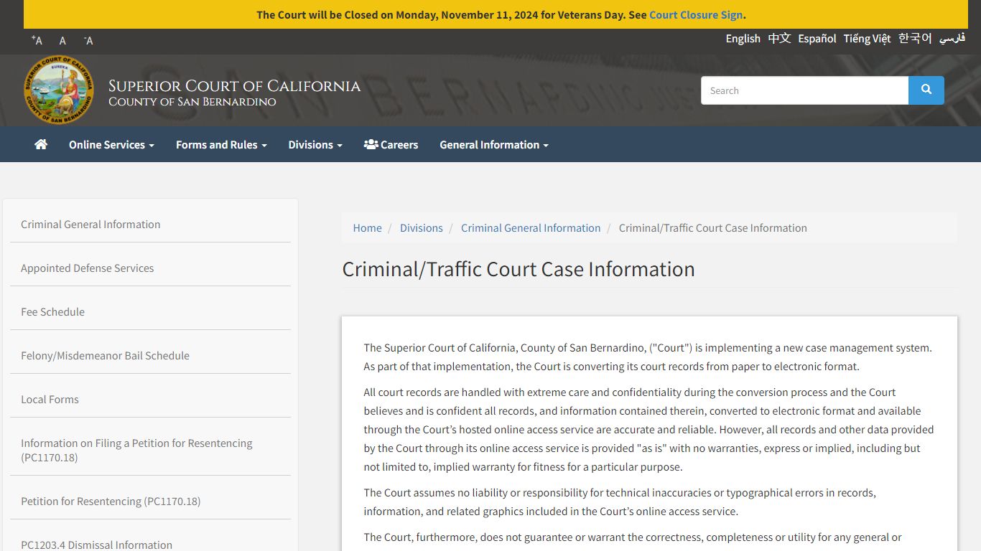Viewport: 981px width, 551px height.
Task: Click into the Search input field
Action: click(804, 90)
